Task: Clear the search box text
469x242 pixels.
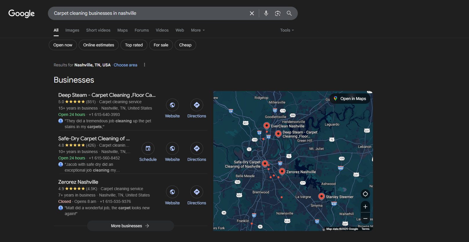Action: 252,13
